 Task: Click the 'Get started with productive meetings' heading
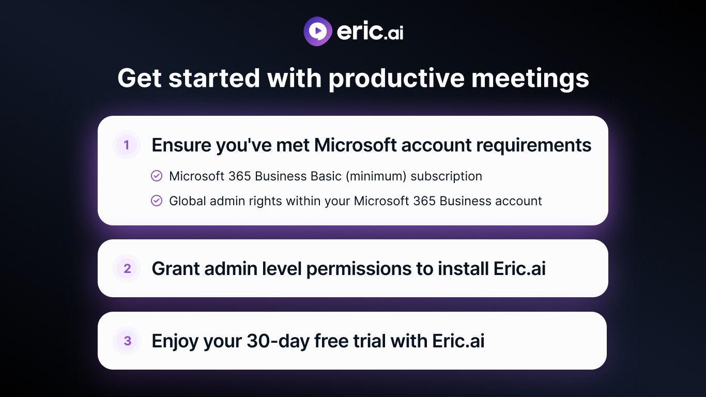pos(353,79)
